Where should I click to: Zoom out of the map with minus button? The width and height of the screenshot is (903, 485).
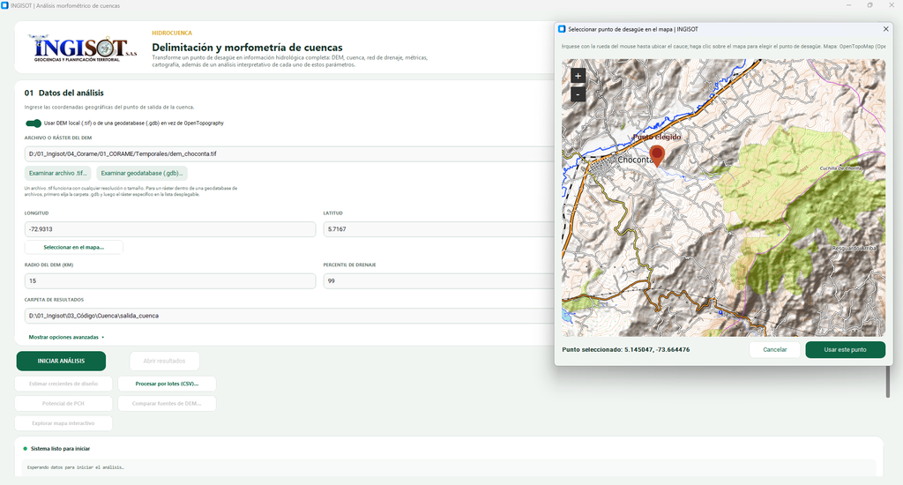click(x=578, y=93)
